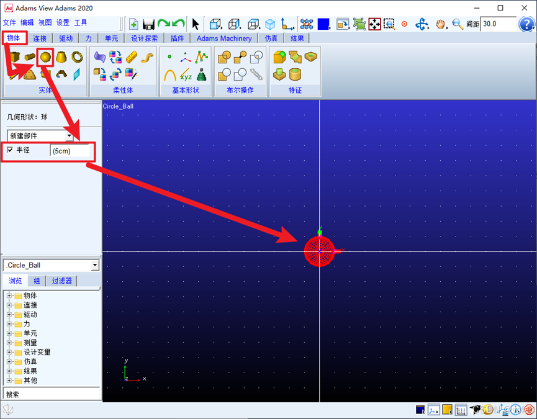
Task: Switch to the Adams Machinery tab
Action: [224, 38]
